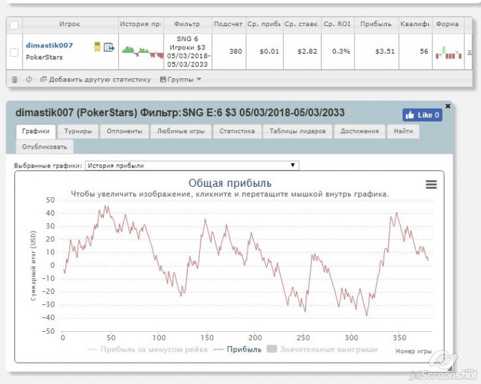This screenshot has height=384, width=481.
Task: Toggle Значительные выигрыши legend series
Action: [x=322, y=350]
